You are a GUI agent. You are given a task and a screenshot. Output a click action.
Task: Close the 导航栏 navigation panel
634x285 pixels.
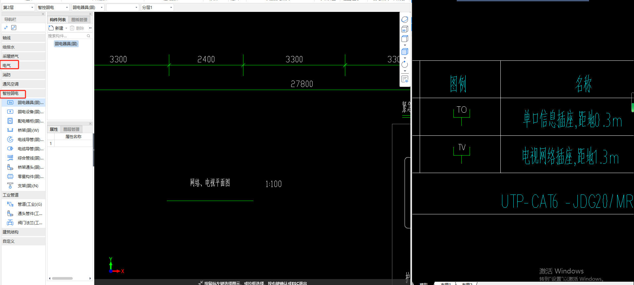[x=43, y=14]
